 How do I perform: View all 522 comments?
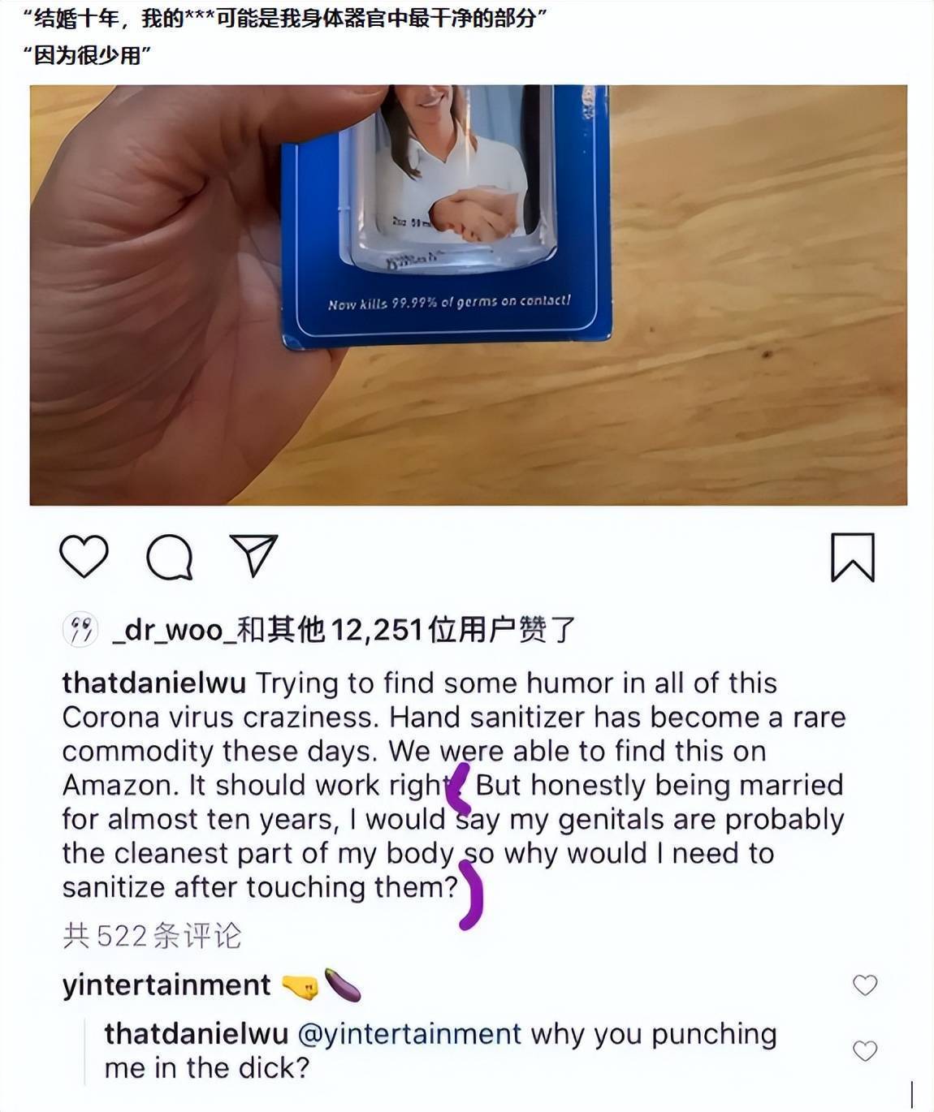click(152, 936)
